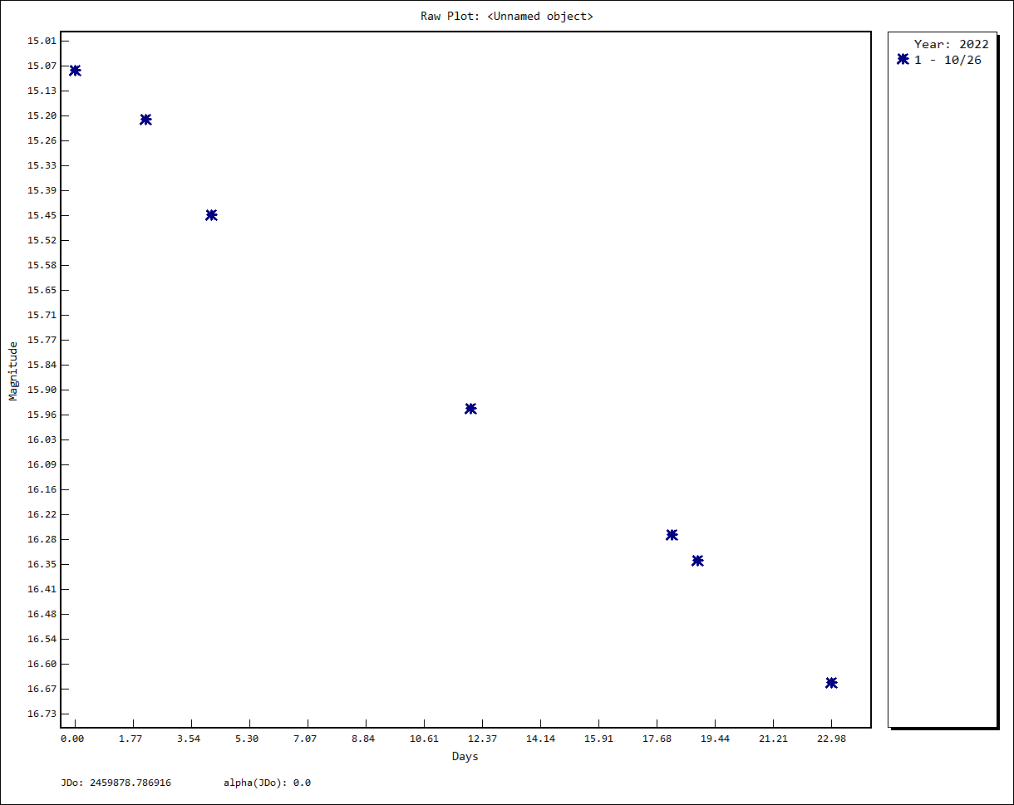Click the data point near magnitude 16.28

tap(672, 535)
